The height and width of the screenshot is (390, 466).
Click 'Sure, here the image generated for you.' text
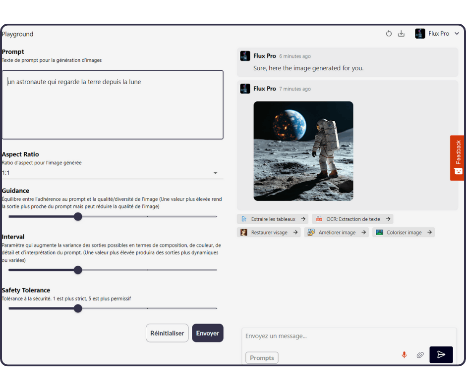(x=308, y=68)
